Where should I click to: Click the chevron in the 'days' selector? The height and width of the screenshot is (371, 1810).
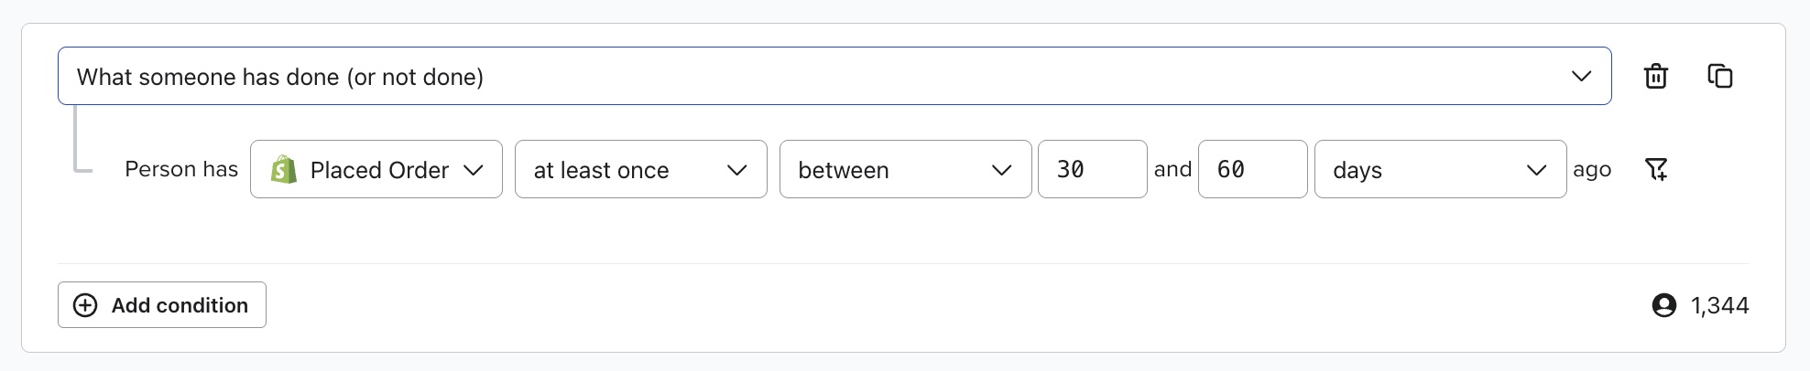tap(1536, 169)
